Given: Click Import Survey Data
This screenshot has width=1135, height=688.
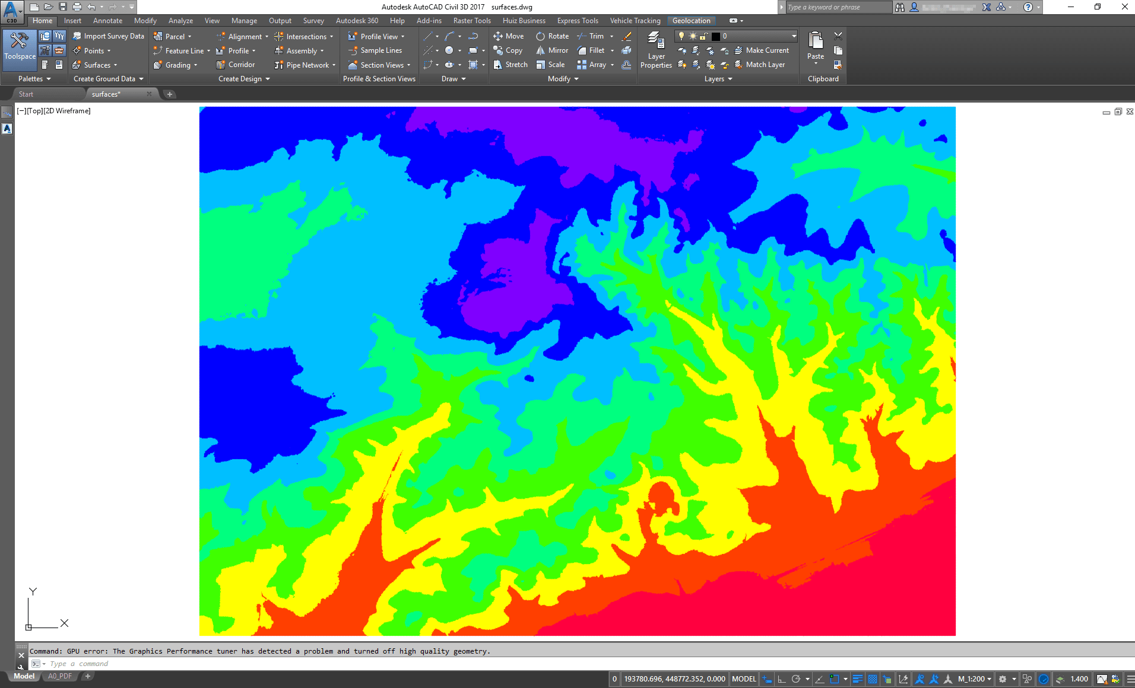Looking at the screenshot, I should pos(109,36).
